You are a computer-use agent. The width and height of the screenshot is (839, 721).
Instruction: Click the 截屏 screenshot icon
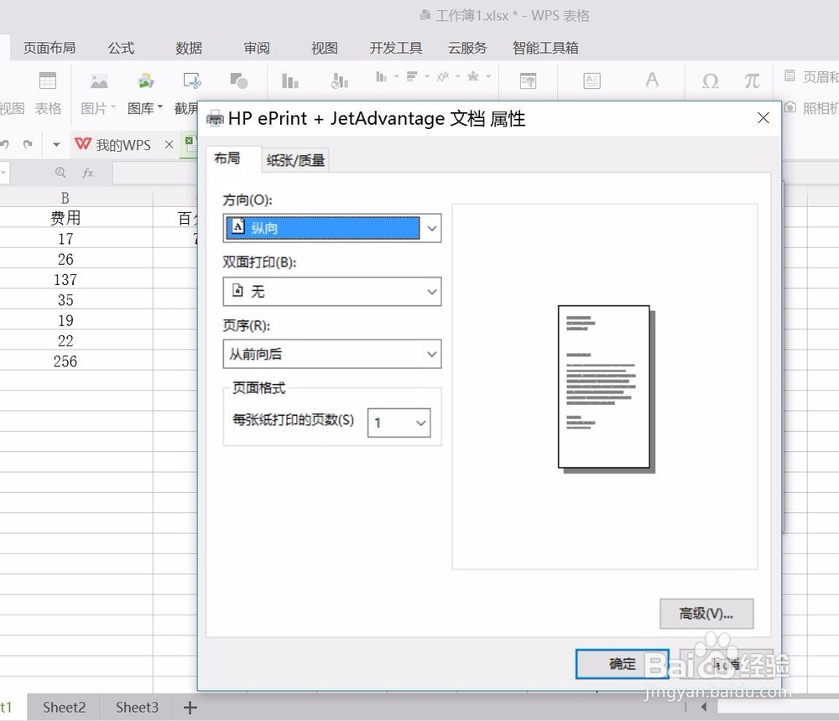click(x=192, y=80)
